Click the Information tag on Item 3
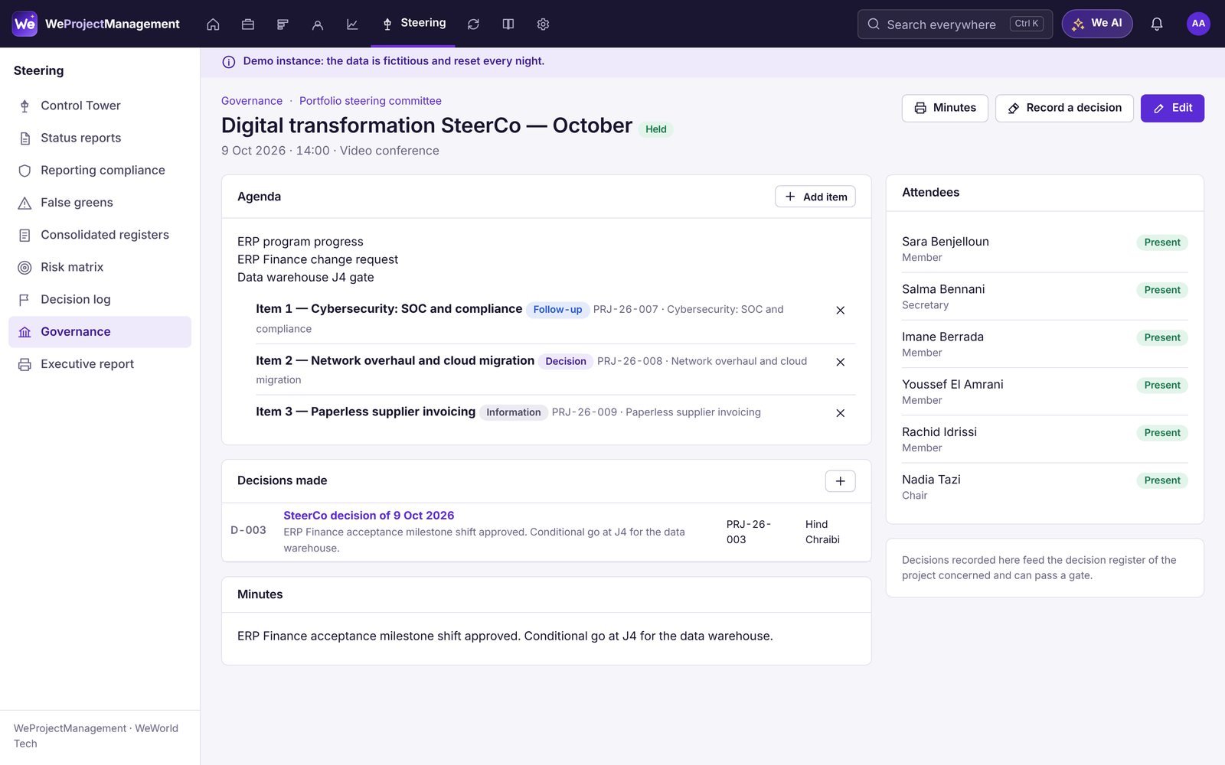Image resolution: width=1225 pixels, height=765 pixels. coord(514,412)
